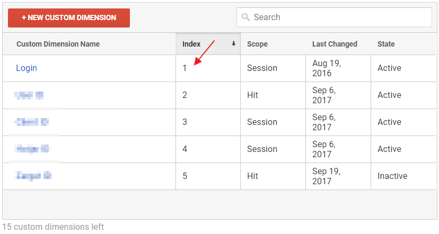Viewport: 439px width, 234px height.
Task: Click the Aug 19, 2016 date cell
Action: (x=326, y=68)
